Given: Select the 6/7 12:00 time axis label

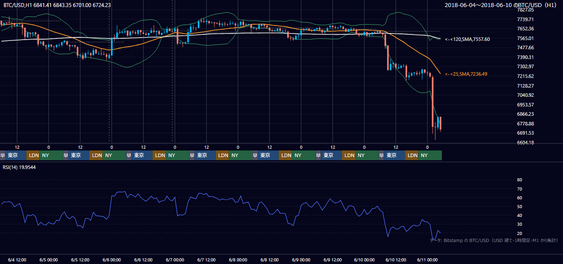Looking at the screenshot, I should tap(207, 260).
